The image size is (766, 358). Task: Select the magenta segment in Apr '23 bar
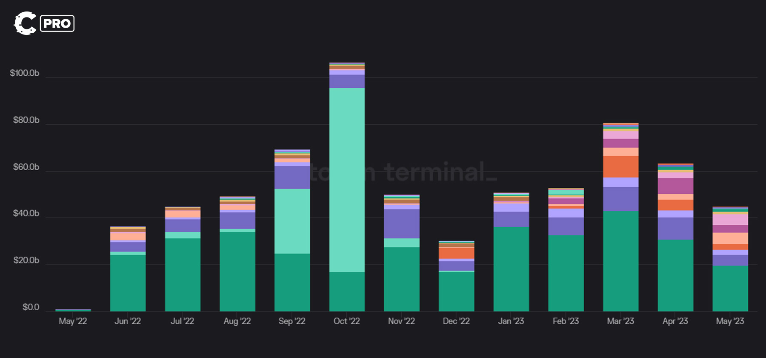point(675,186)
